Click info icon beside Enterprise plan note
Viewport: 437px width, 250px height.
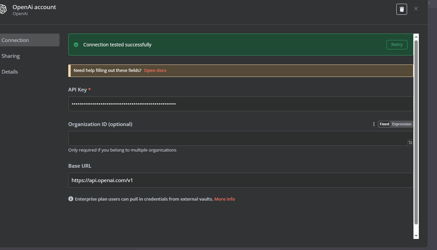pyautogui.click(x=71, y=199)
